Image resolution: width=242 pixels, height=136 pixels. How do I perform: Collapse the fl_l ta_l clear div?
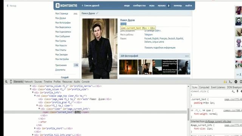tap(37, 105)
